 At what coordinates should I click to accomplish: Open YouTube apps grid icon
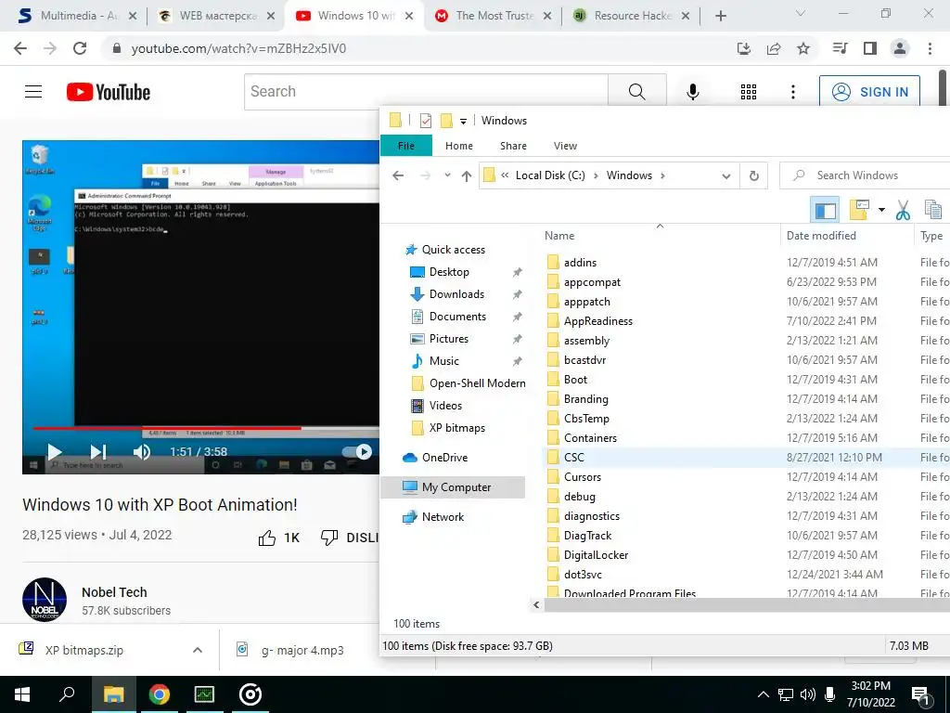[749, 92]
